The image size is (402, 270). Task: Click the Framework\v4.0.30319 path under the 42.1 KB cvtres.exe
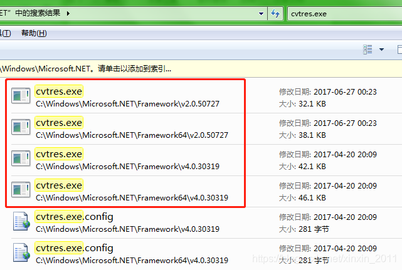[128, 166]
